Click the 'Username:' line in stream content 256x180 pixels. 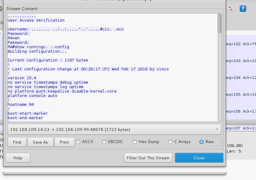click(66, 29)
